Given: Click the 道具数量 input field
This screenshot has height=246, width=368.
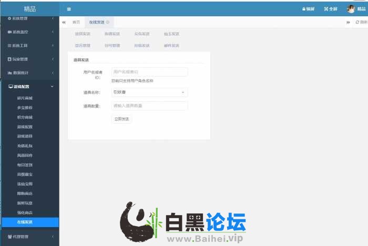Looking at the screenshot, I should tap(149, 106).
